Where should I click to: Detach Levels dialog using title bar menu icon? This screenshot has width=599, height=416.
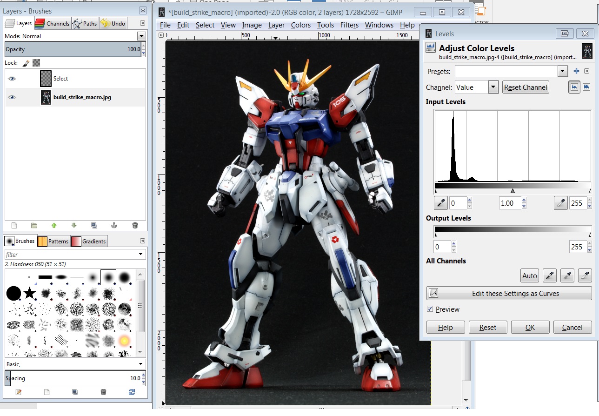pyautogui.click(x=565, y=34)
